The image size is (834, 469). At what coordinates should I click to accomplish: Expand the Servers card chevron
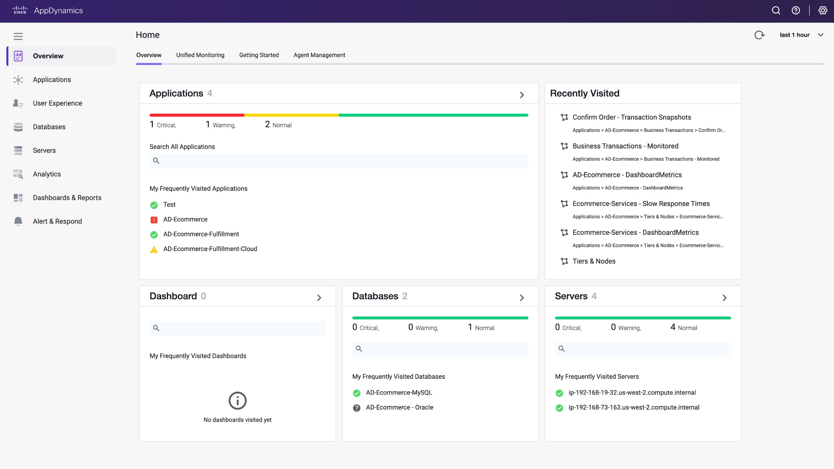(724, 298)
